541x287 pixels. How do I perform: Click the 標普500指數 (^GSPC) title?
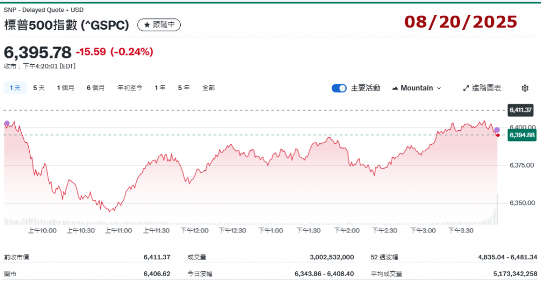click(67, 25)
